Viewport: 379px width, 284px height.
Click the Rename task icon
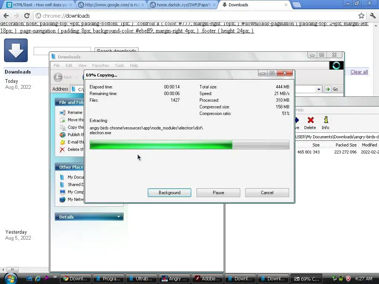pos(63,112)
